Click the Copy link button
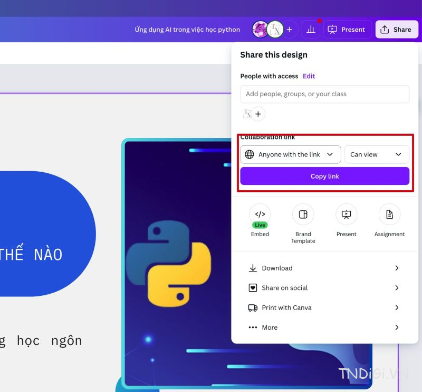Viewport: 422px width, 392px height. [x=324, y=176]
